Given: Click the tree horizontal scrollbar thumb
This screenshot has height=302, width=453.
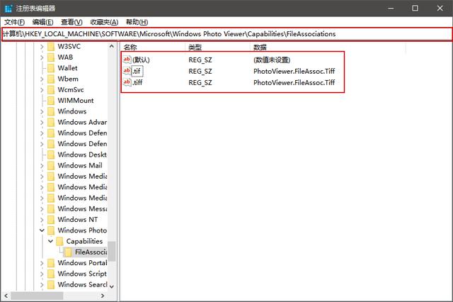Looking at the screenshot, I should [x=37, y=296].
